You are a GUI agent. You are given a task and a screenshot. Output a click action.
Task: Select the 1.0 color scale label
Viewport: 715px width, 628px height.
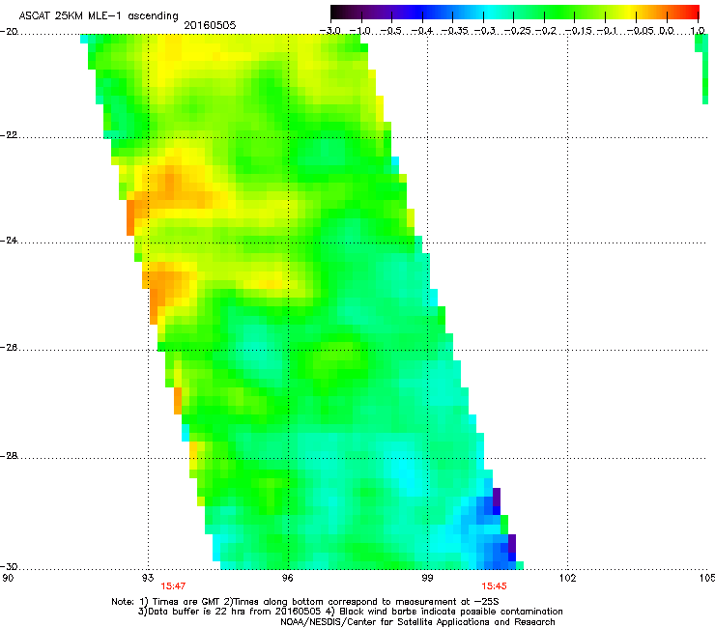click(x=698, y=31)
